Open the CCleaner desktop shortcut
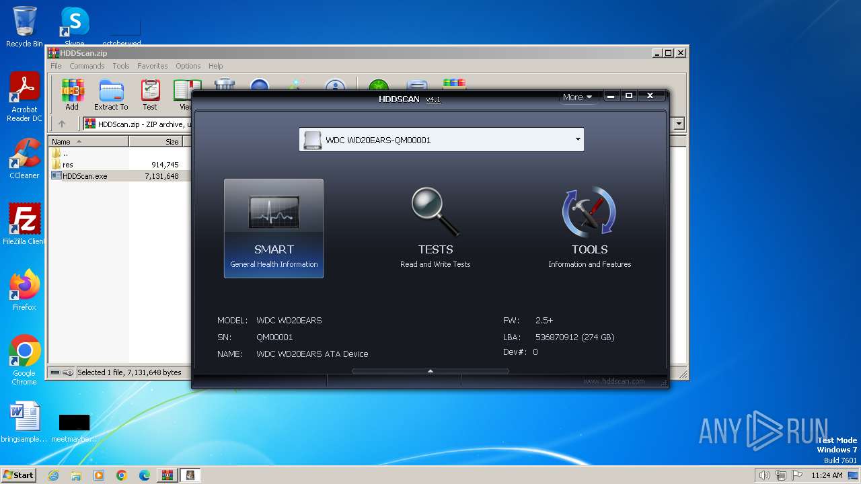The width and height of the screenshot is (861, 484). pyautogui.click(x=24, y=159)
